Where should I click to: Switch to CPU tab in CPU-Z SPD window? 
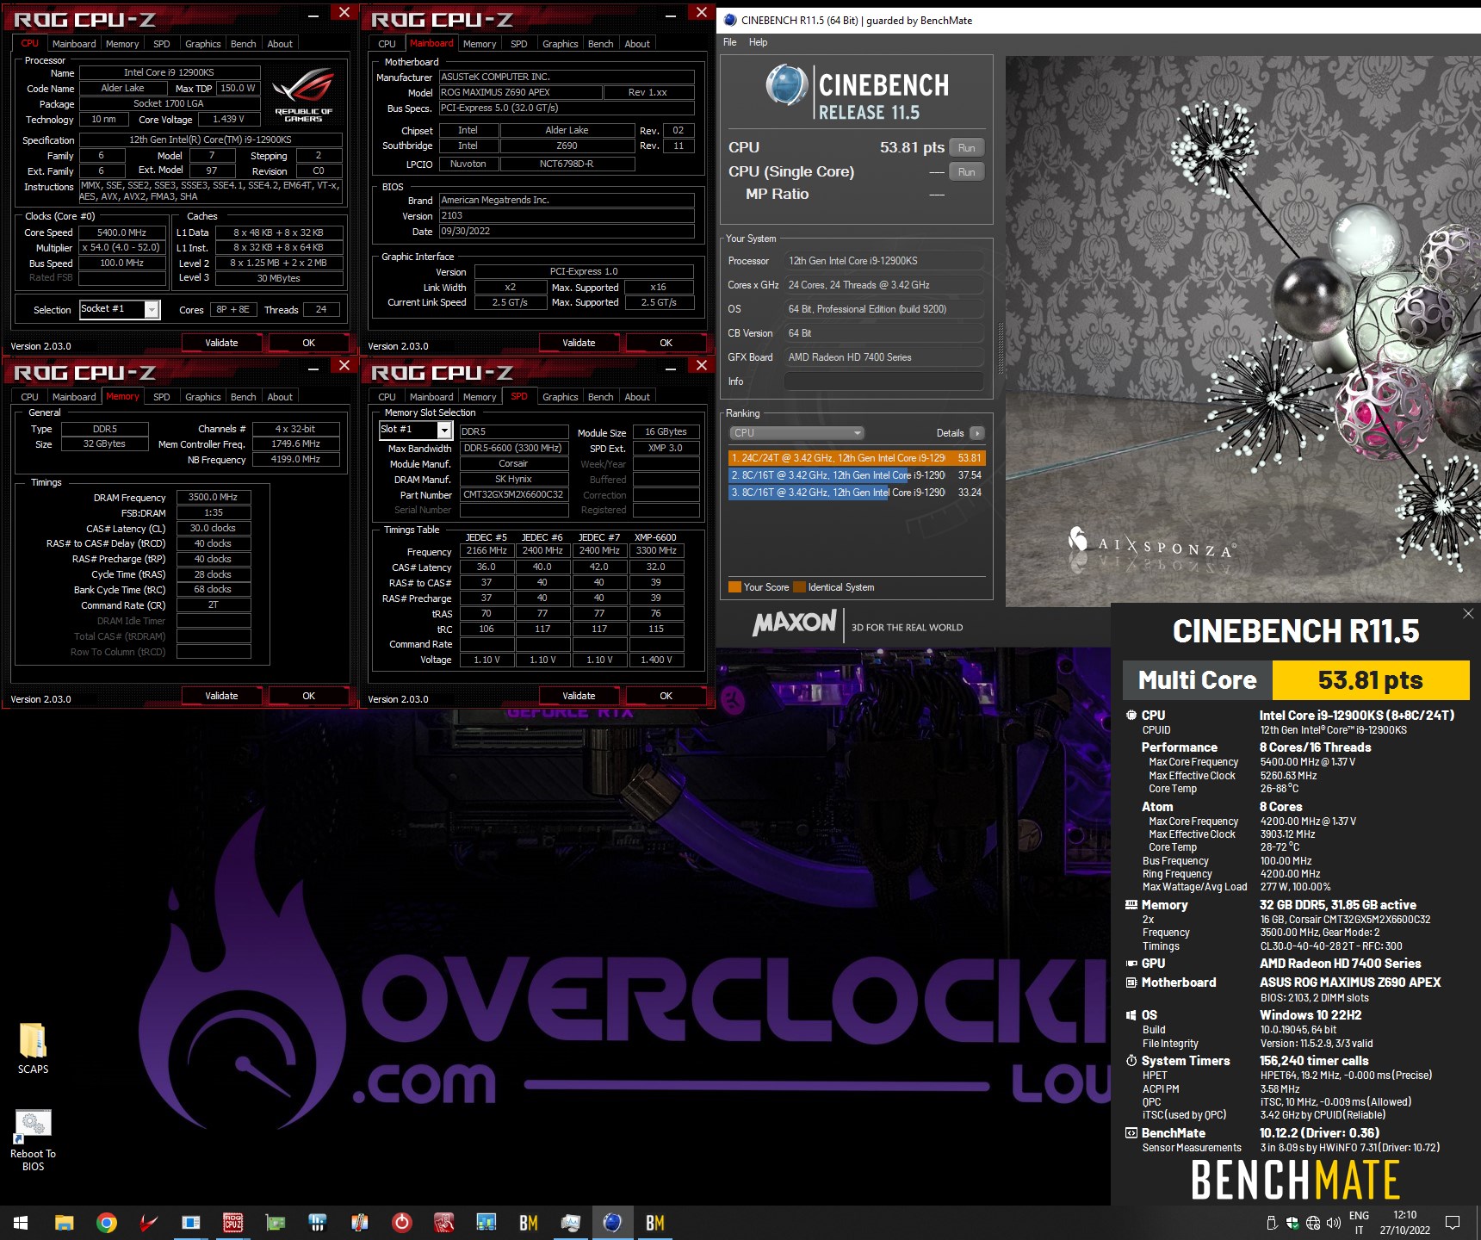pyautogui.click(x=387, y=397)
